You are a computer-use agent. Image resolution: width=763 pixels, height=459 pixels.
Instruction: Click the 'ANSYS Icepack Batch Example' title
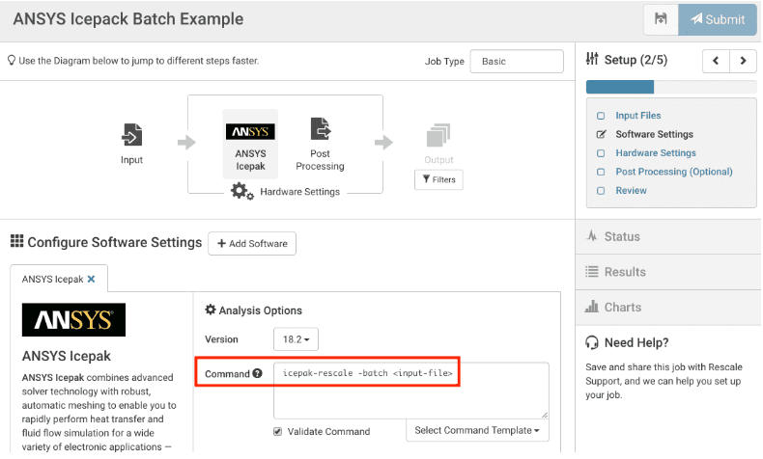(x=128, y=19)
